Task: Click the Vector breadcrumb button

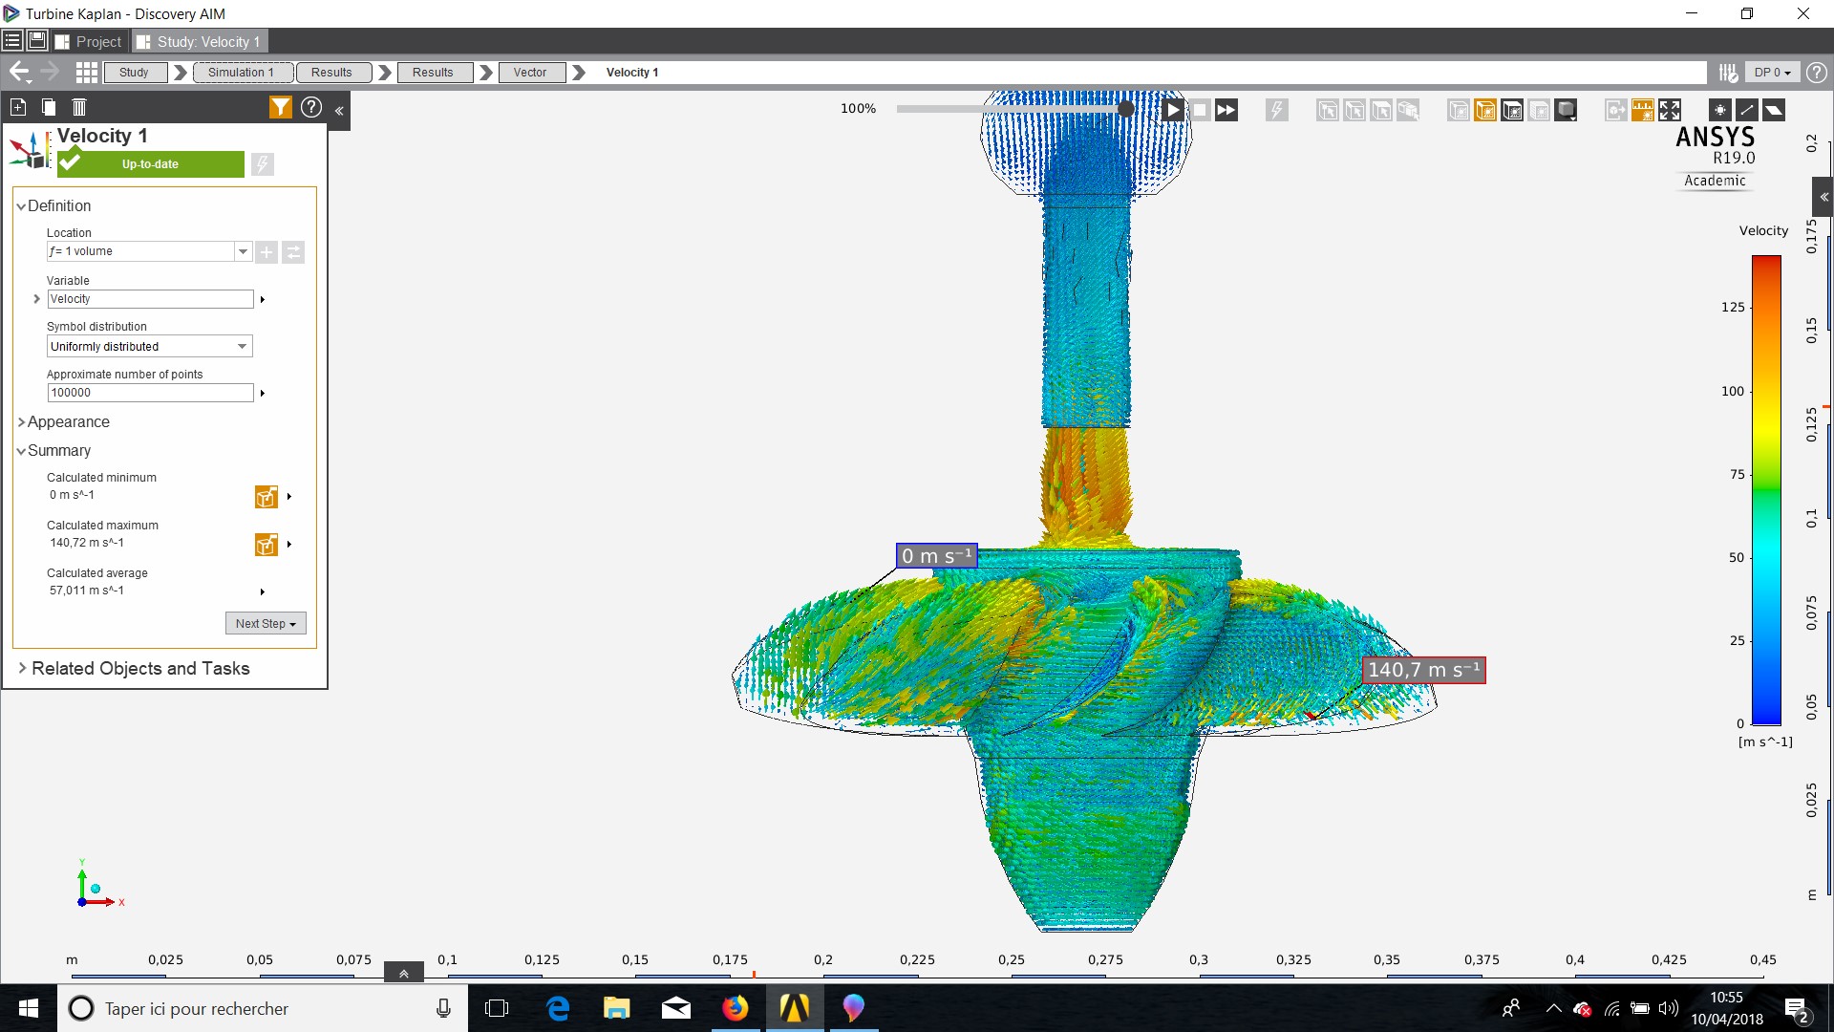Action: point(529,72)
